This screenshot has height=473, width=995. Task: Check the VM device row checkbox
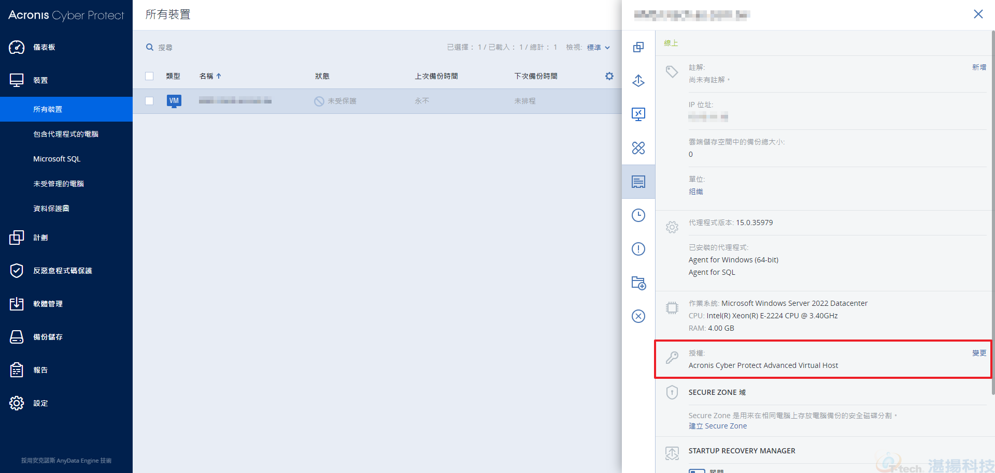pyautogui.click(x=149, y=101)
